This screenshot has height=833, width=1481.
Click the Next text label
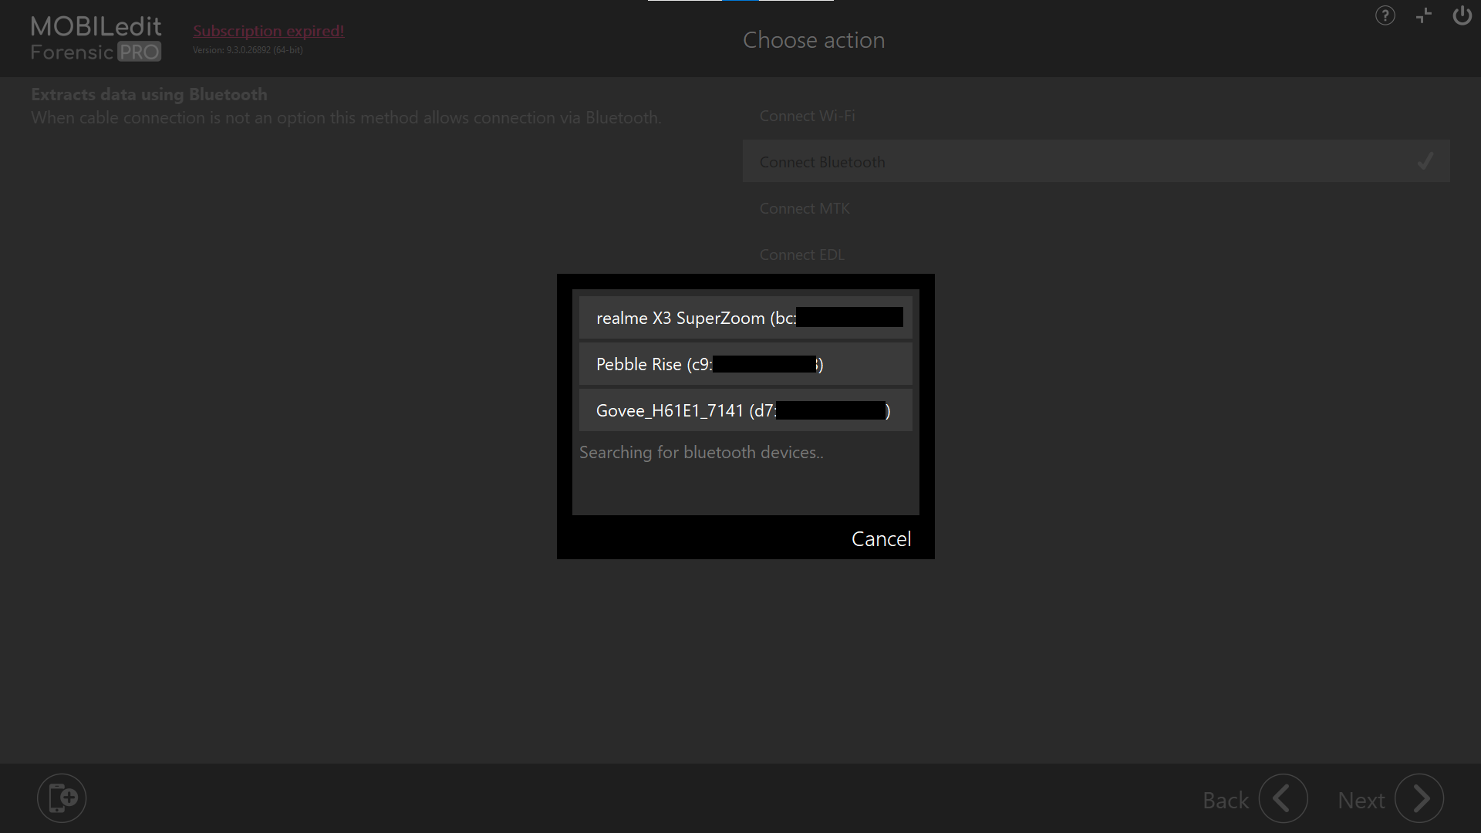[1361, 801]
